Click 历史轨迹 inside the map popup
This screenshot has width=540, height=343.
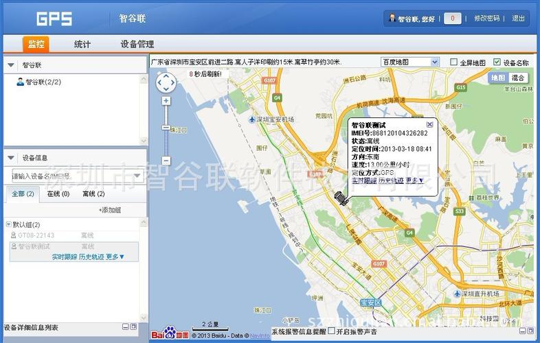coord(391,180)
